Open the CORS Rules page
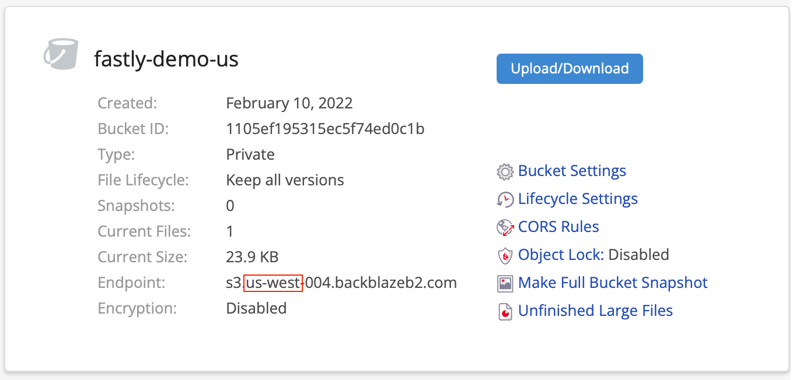796x380 pixels. pos(558,227)
